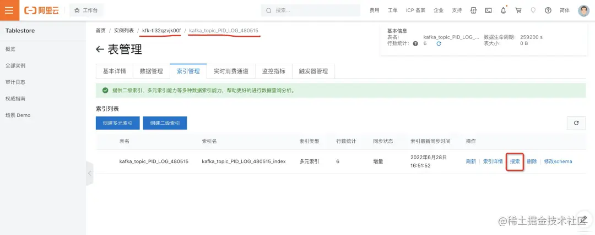Viewport: 595px width, 235px height.
Task: Go back using the 表管理 arrow
Action: [100, 49]
